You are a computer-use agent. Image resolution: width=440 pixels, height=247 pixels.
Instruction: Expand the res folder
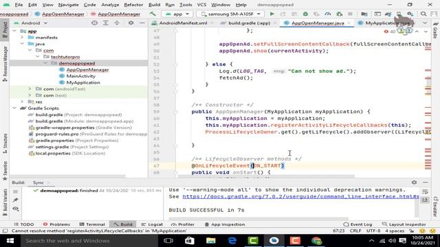coord(22,102)
